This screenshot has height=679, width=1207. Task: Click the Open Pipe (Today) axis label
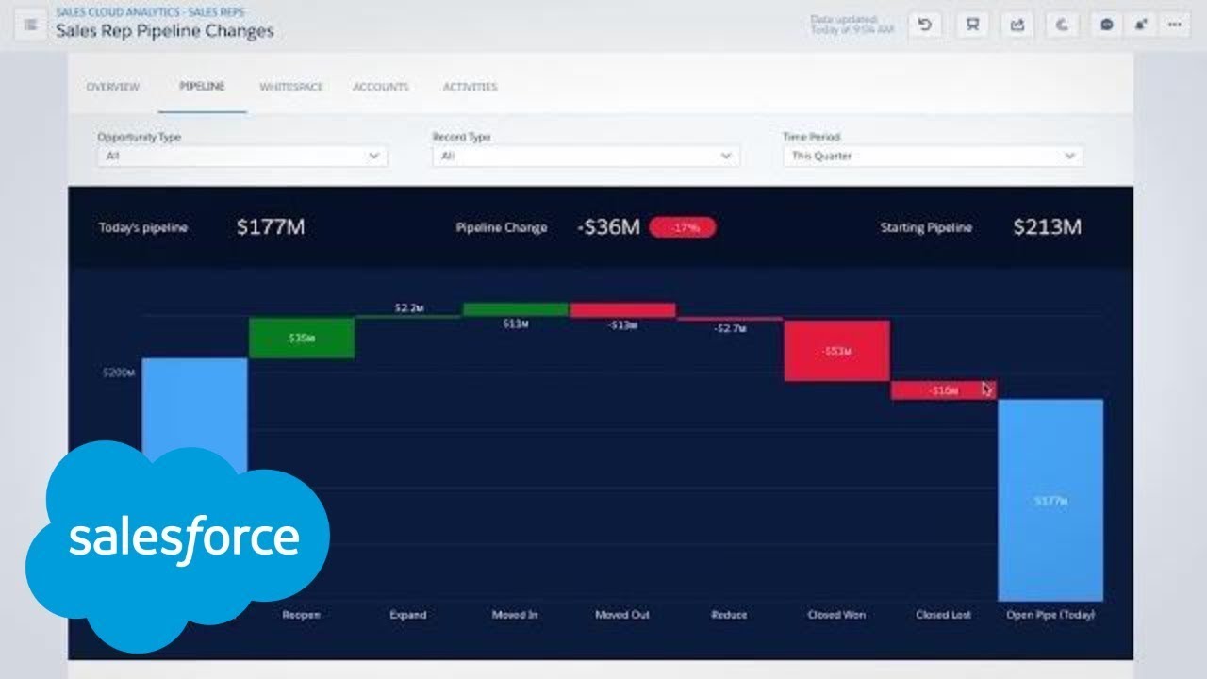1050,615
